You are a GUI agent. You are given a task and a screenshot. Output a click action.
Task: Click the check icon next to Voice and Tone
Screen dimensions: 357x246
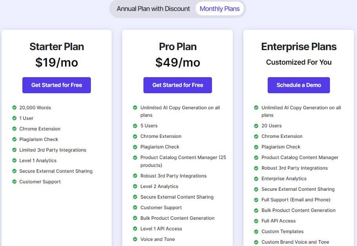coord(135,239)
